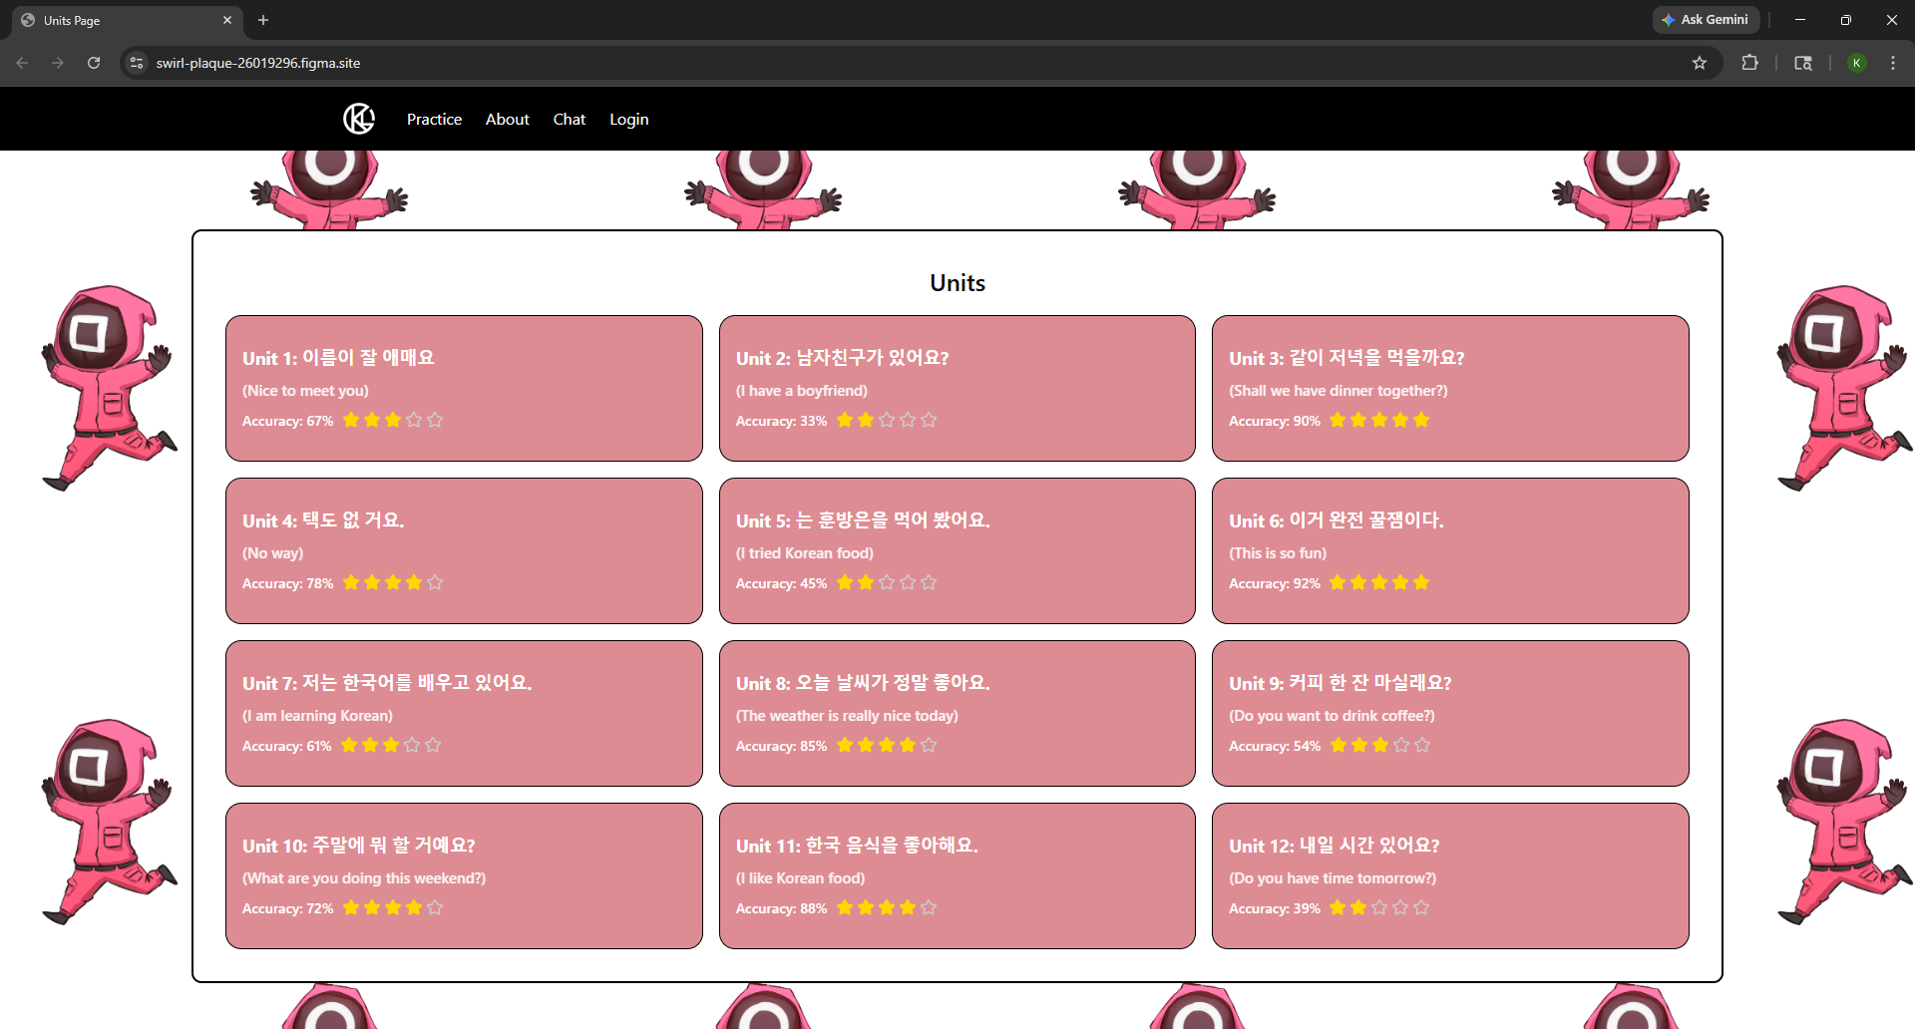The height and width of the screenshot is (1029, 1915).
Task: Open the Ask Gemini feature
Action: pyautogui.click(x=1705, y=19)
